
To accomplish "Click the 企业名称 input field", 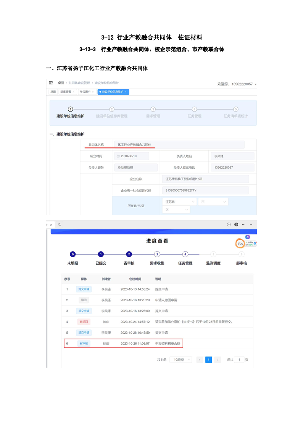I will click(x=205, y=179).
